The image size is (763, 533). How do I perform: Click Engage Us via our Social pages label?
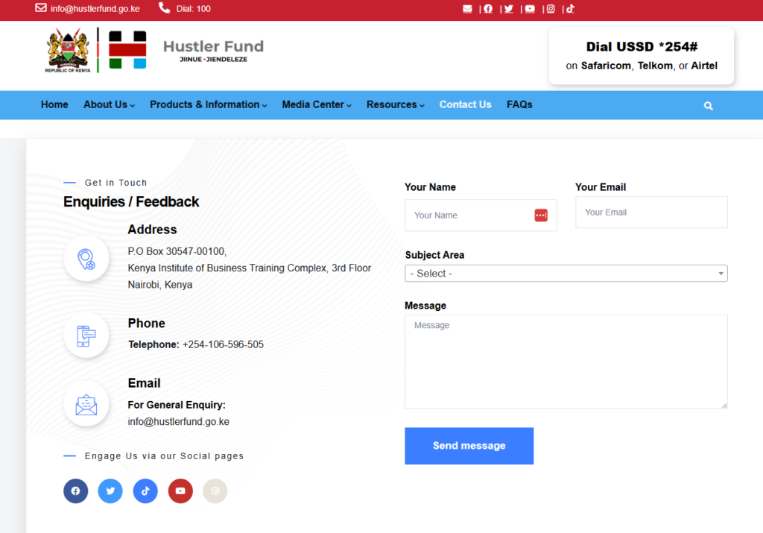coord(164,456)
